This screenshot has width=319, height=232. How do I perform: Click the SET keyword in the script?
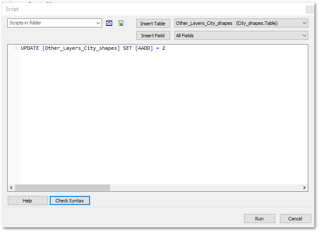[x=127, y=48]
